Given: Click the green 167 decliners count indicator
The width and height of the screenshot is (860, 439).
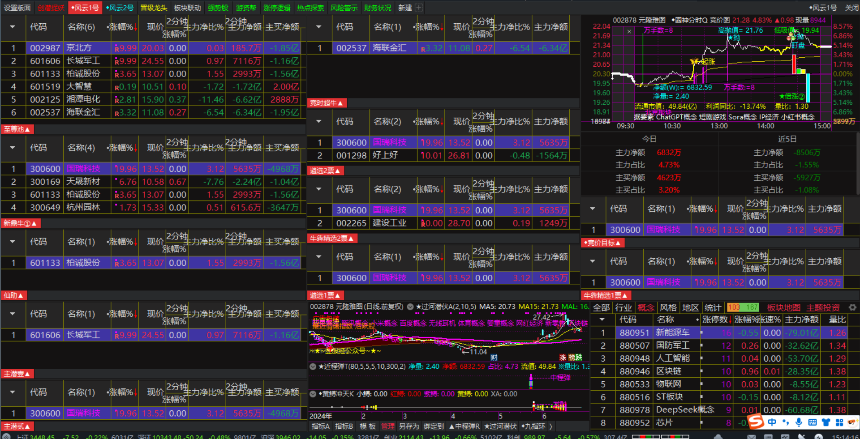Looking at the screenshot, I should click(752, 307).
